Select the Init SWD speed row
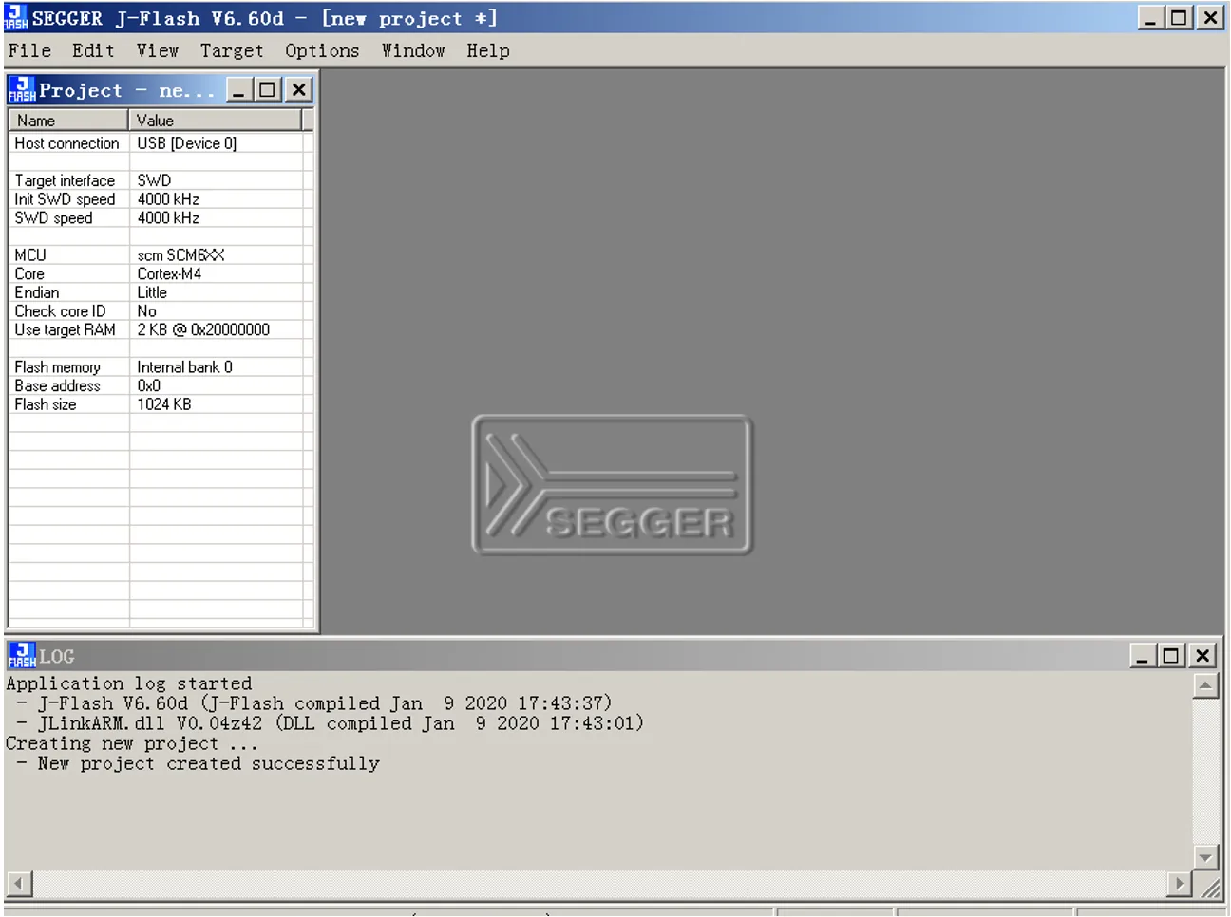 pyautogui.click(x=161, y=199)
